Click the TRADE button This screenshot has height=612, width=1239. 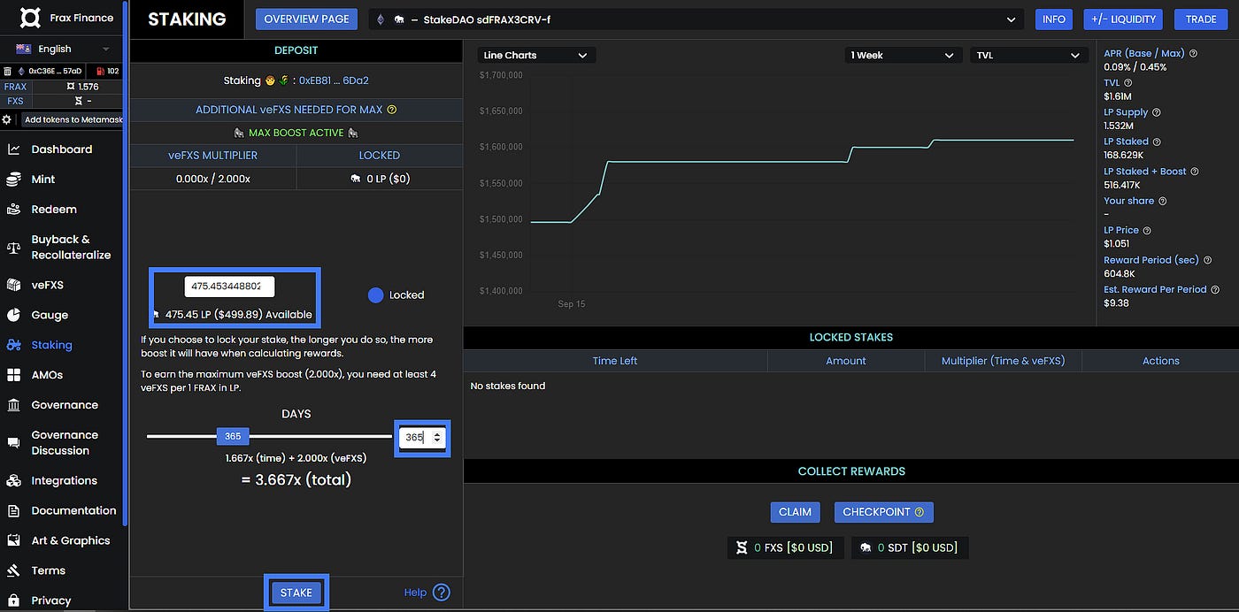pos(1201,19)
